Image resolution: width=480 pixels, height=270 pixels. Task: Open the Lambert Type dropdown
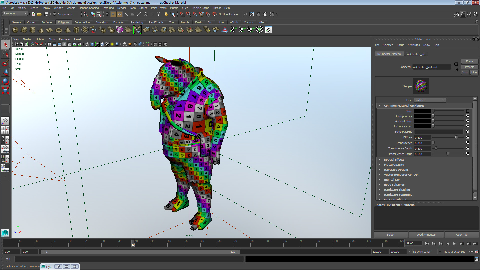(444, 100)
